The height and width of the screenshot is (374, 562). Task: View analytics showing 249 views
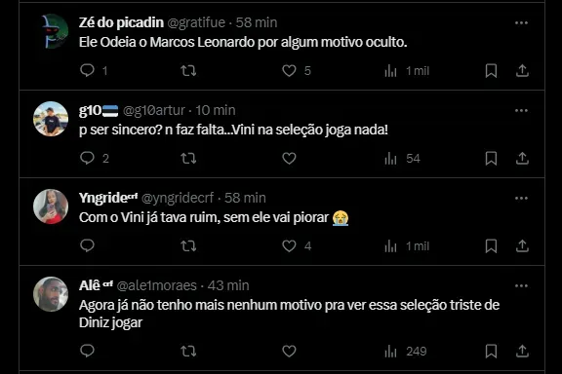[405, 352]
